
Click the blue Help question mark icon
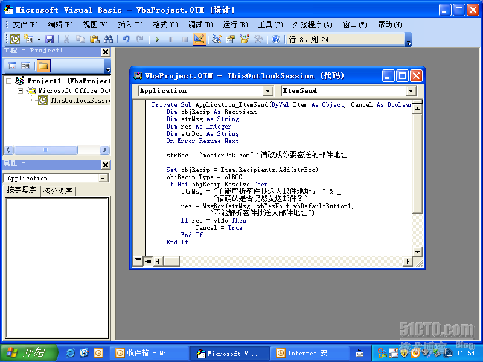coord(276,39)
